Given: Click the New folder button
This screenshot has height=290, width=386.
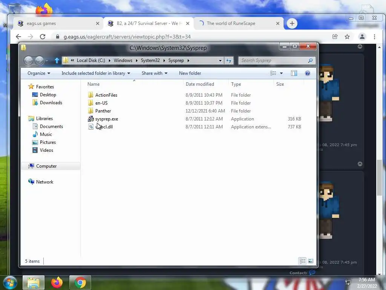Looking at the screenshot, I should [190, 73].
